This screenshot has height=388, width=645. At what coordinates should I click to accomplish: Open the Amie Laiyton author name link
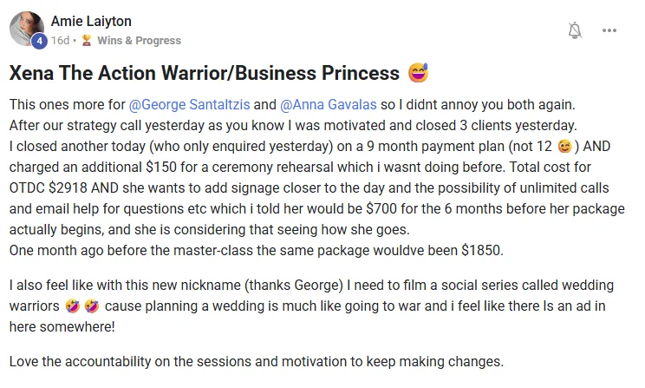click(91, 21)
